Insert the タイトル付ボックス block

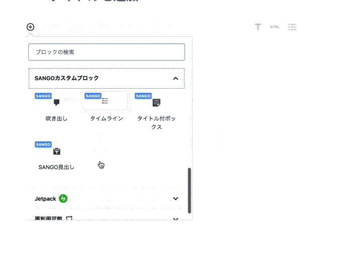pyautogui.click(x=156, y=111)
